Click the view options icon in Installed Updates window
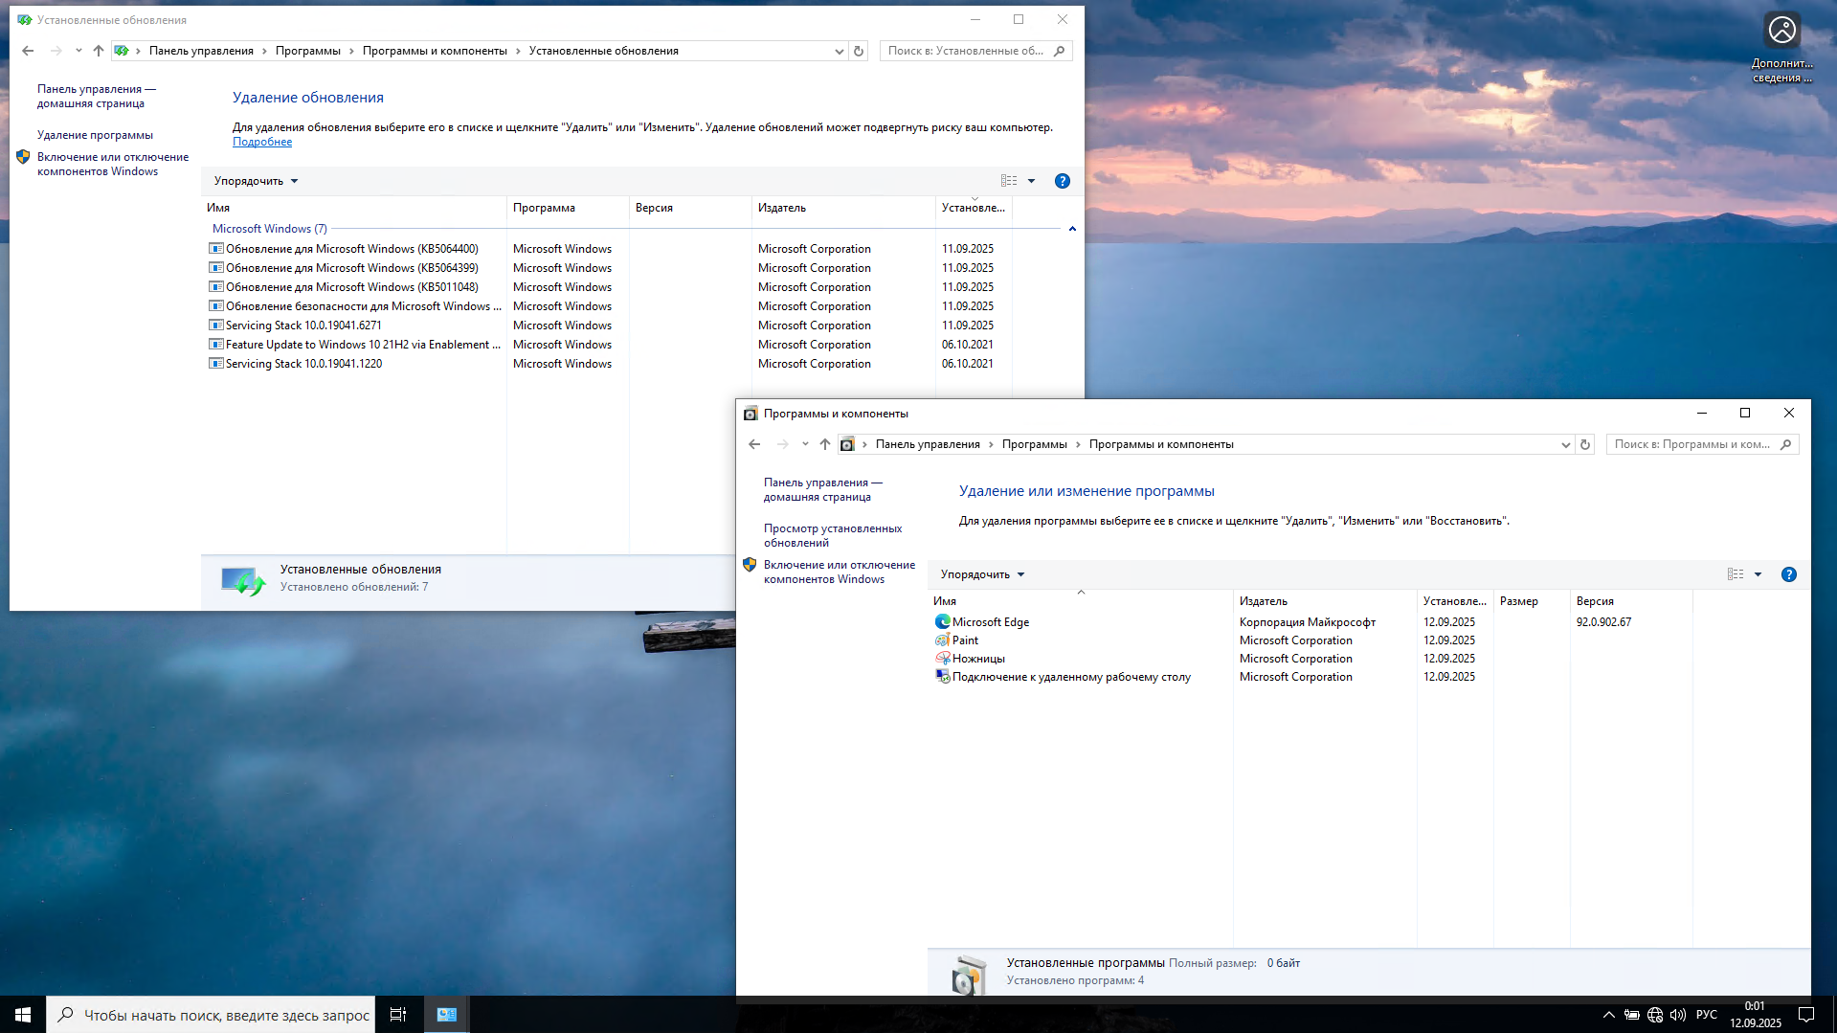The height and width of the screenshot is (1033, 1837). tap(1009, 181)
